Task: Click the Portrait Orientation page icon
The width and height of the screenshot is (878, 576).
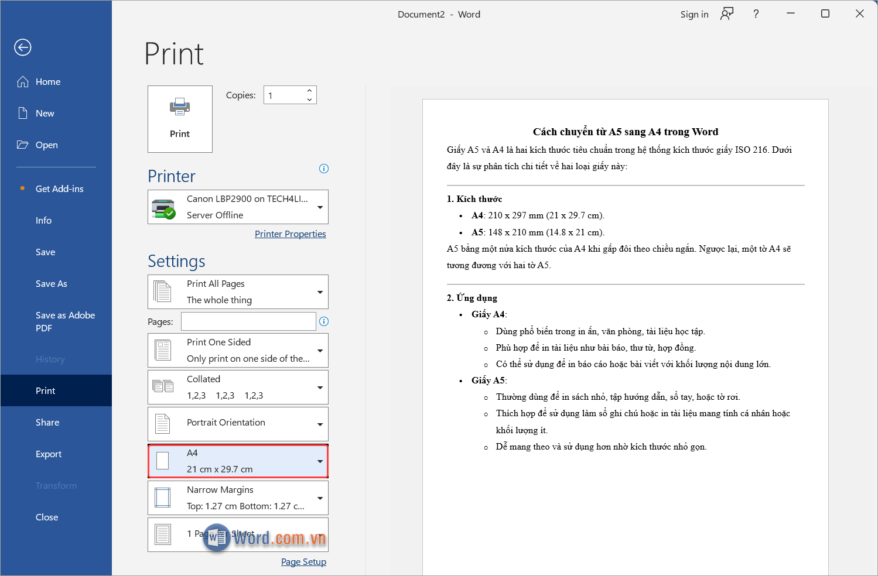Action: pyautogui.click(x=163, y=424)
